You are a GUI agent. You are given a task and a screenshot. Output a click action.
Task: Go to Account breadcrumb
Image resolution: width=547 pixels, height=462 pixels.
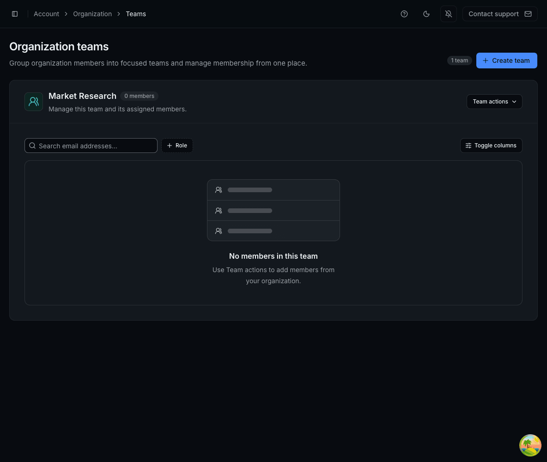tap(46, 14)
